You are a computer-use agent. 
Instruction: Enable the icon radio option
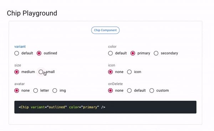129,72
